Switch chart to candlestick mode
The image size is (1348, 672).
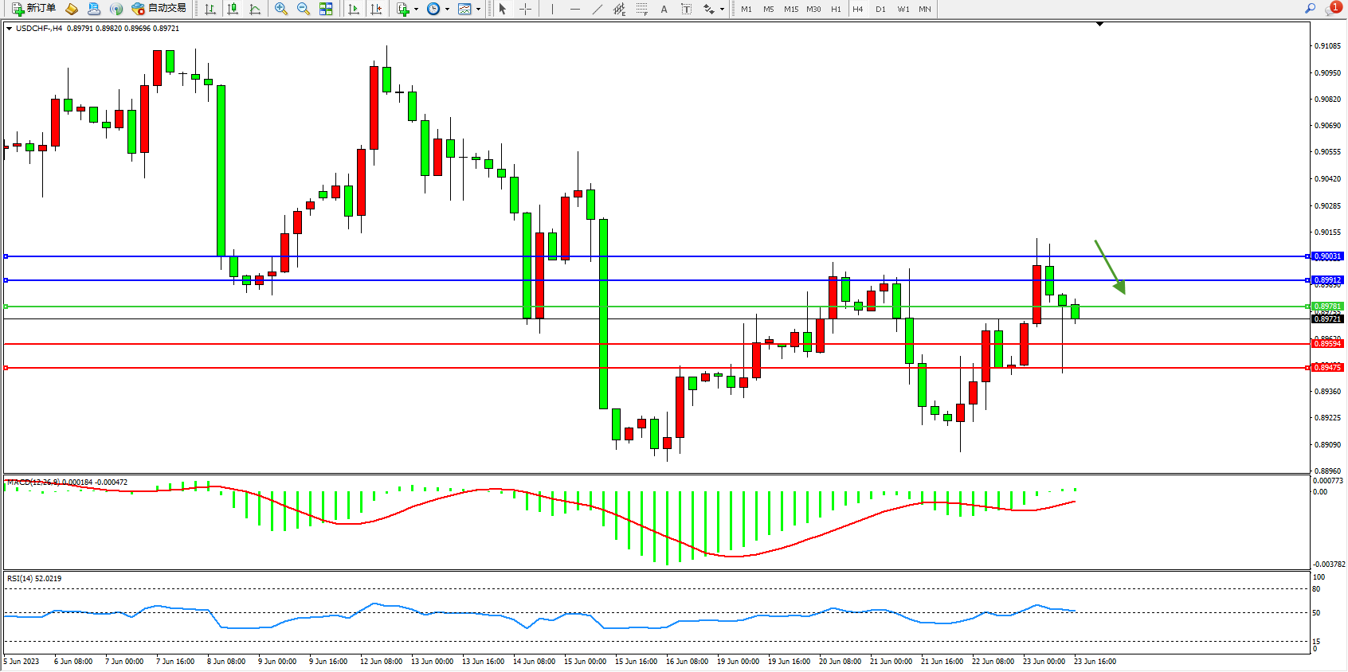click(x=233, y=9)
